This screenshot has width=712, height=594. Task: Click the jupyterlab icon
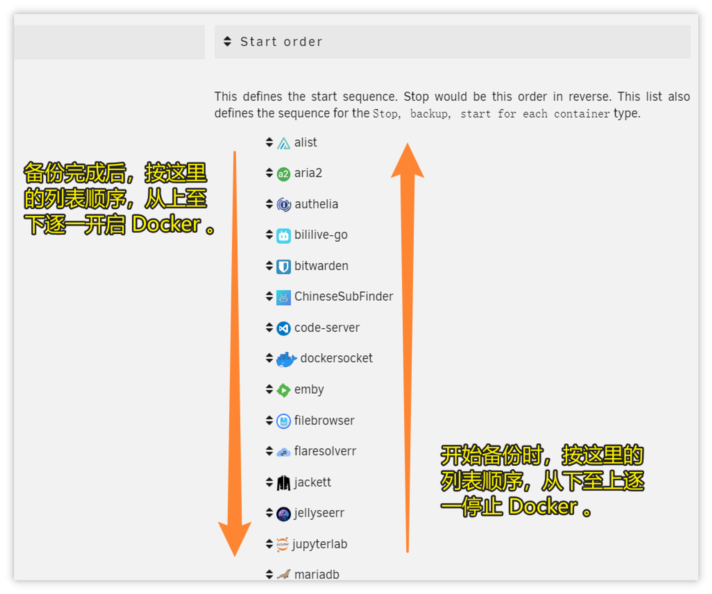[x=282, y=545]
